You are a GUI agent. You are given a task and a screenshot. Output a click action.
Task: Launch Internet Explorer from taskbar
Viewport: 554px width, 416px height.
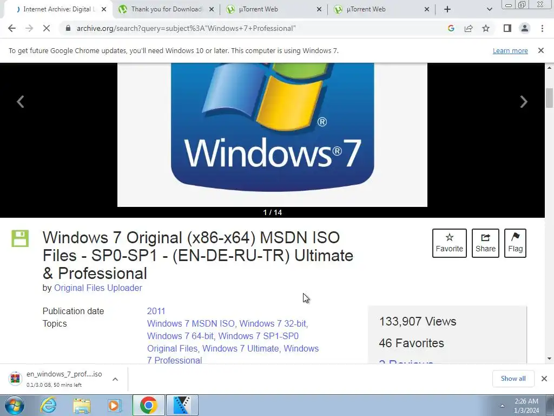point(48,405)
